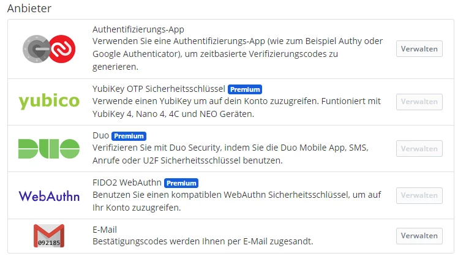Click the Premium badge beside Duo
The height and width of the screenshot is (267, 466).
click(129, 136)
